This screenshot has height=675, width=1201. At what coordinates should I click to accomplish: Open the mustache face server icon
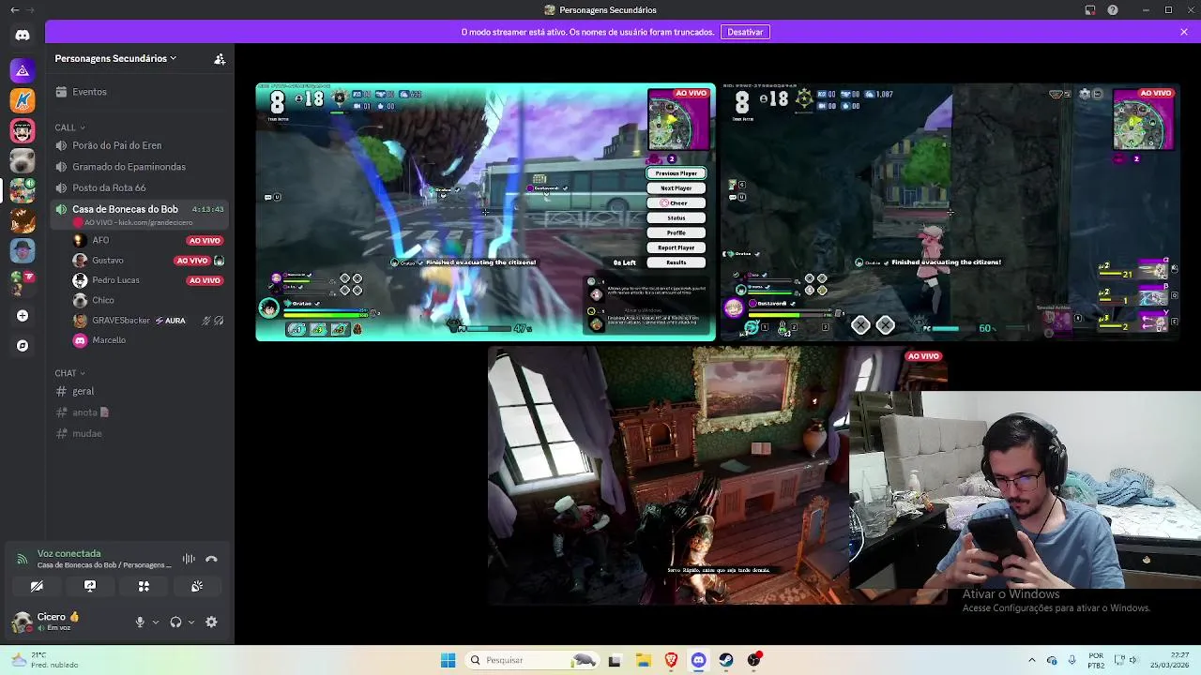click(23, 130)
